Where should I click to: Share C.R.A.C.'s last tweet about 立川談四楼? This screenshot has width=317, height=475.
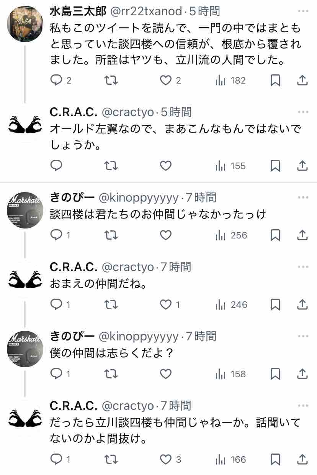click(x=302, y=459)
